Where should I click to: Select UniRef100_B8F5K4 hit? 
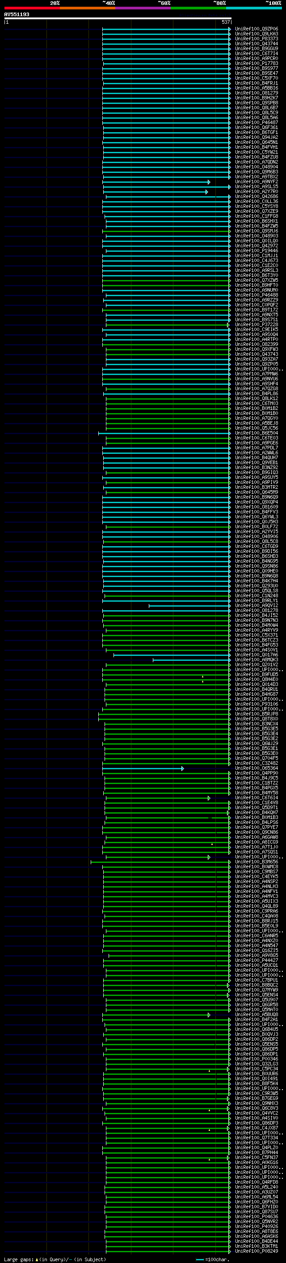tap(257, 1083)
